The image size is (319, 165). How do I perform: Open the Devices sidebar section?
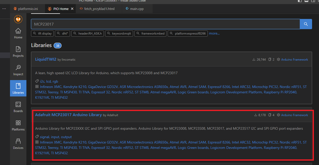[x=18, y=144]
